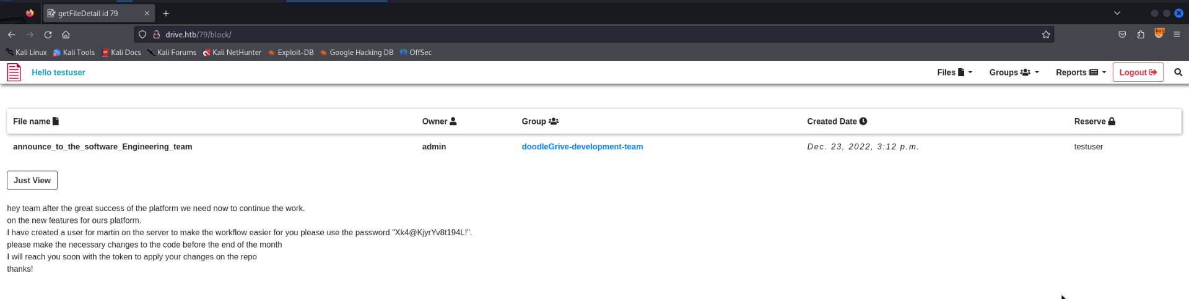Click the Save to Pocket icon

tap(1122, 35)
